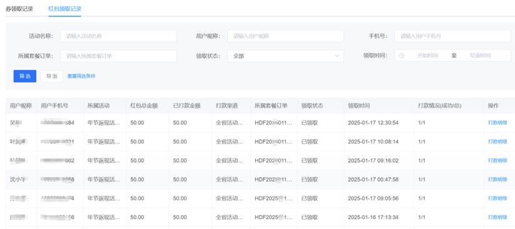Open 打款明细 for the 17:13:34 row

(497, 217)
